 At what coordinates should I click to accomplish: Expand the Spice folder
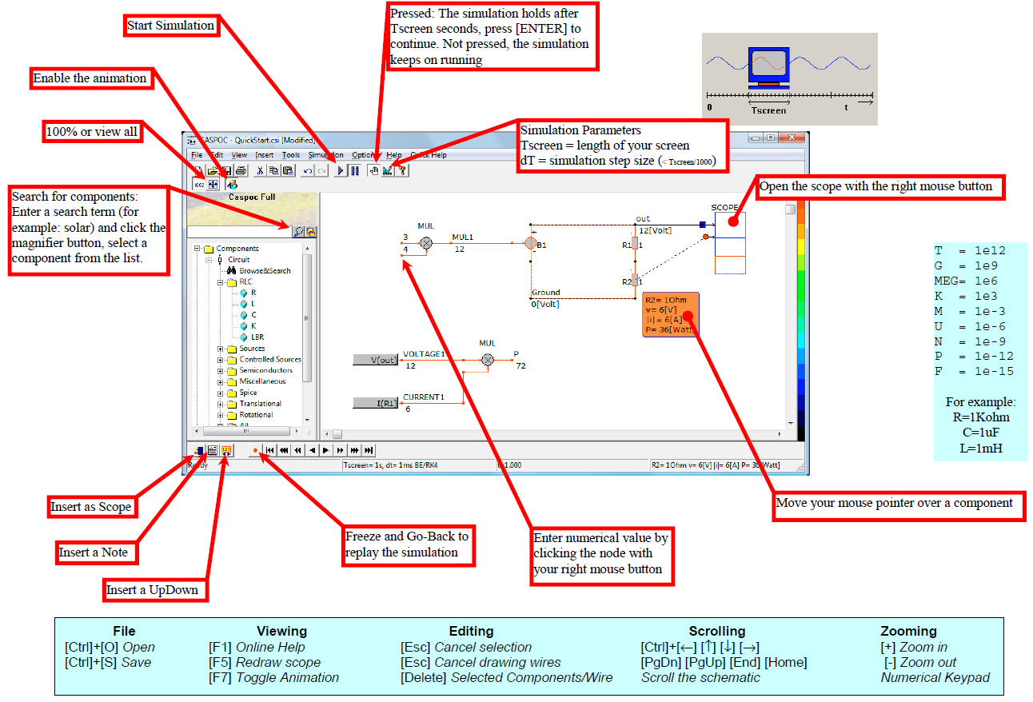coord(221,393)
